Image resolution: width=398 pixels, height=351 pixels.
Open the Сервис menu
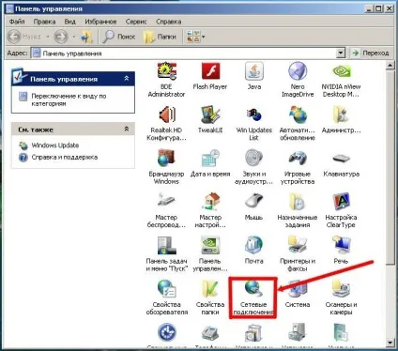coord(136,22)
